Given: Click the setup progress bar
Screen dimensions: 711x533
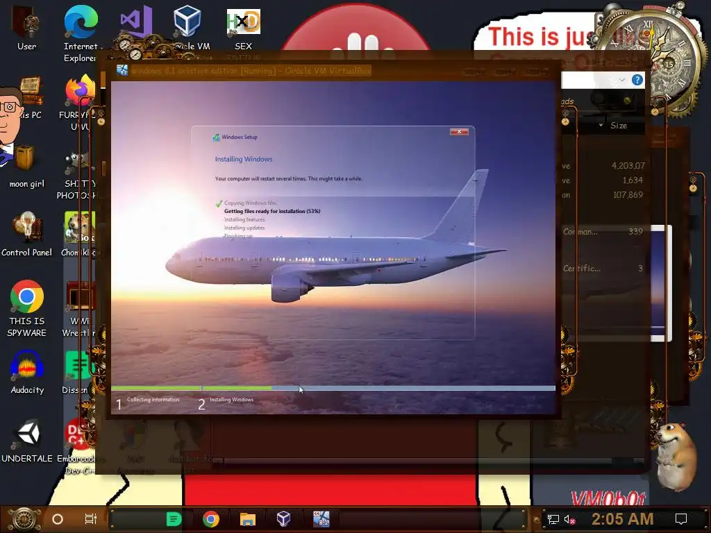Looking at the screenshot, I should (x=333, y=388).
